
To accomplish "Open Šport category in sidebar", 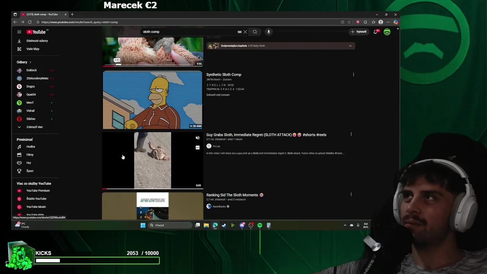I will [x=30, y=171].
